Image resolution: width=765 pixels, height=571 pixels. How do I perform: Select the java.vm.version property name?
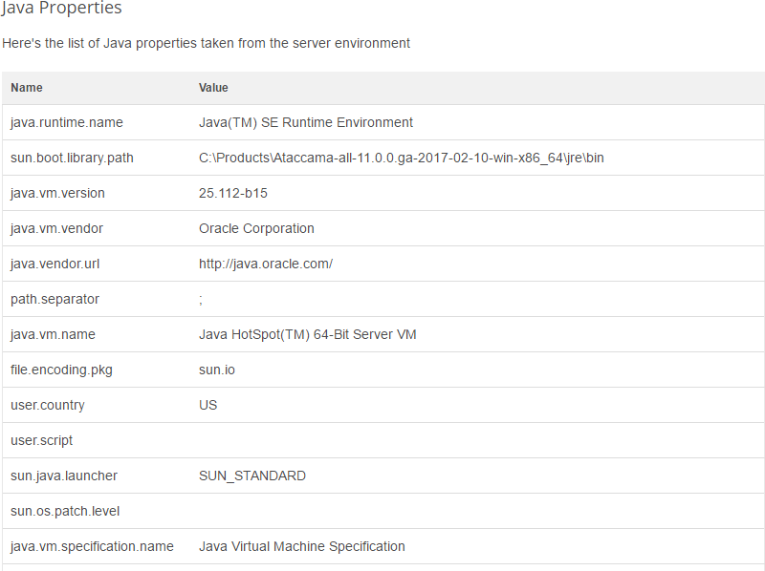[x=57, y=193]
